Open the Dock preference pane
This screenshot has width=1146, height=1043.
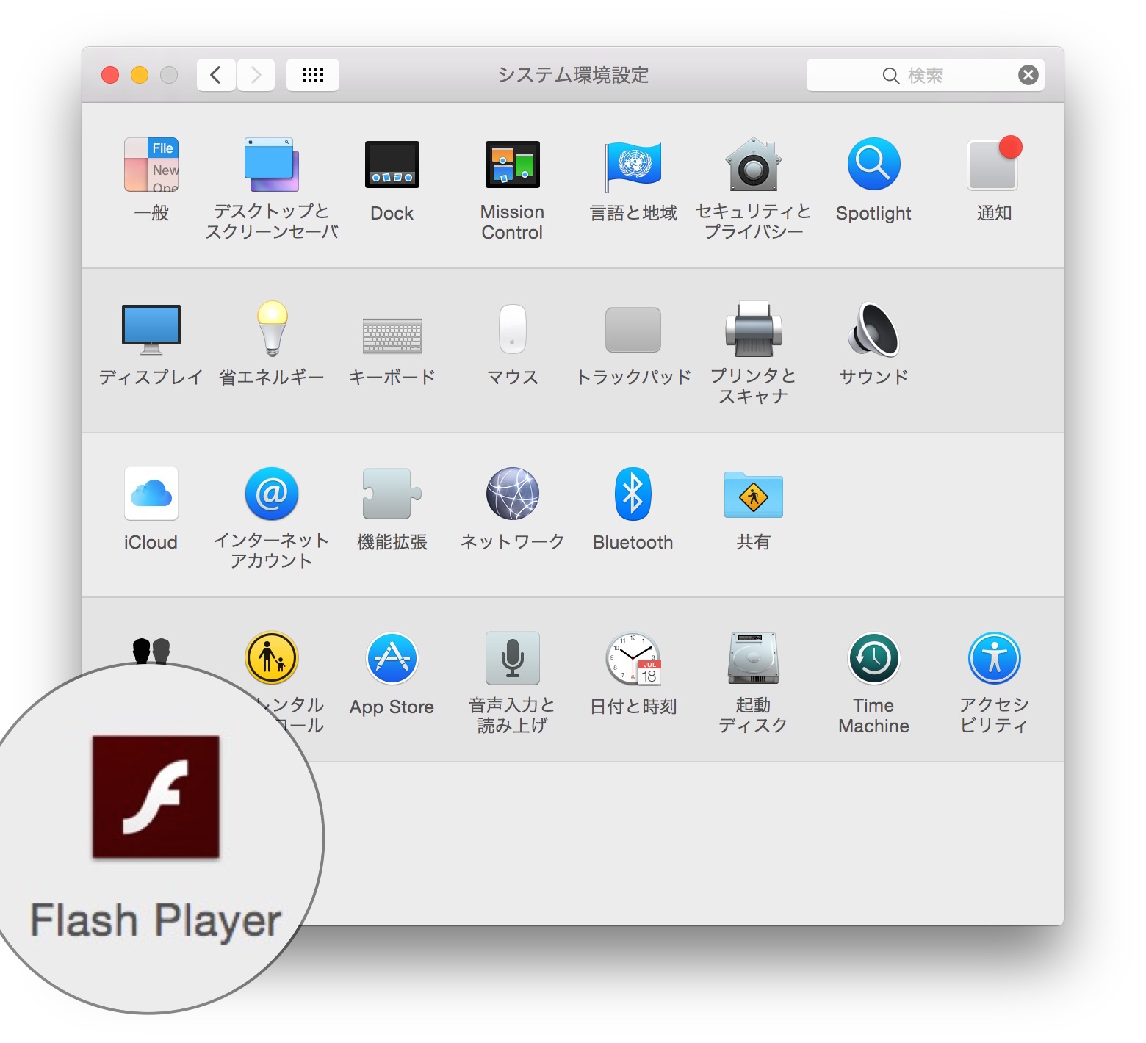(392, 165)
